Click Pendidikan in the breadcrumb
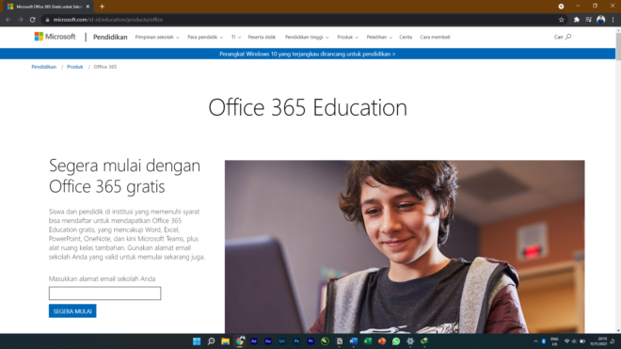The width and height of the screenshot is (621, 349). 44,67
